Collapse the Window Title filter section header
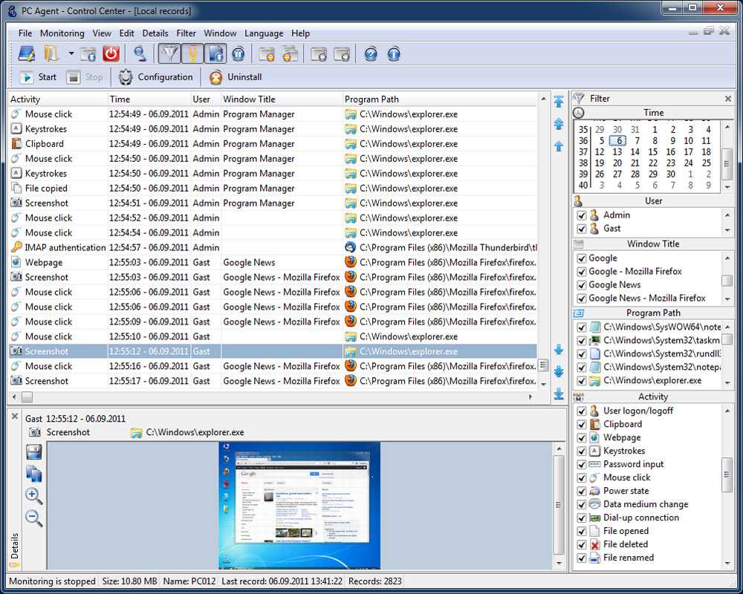This screenshot has width=743, height=594. [x=653, y=244]
